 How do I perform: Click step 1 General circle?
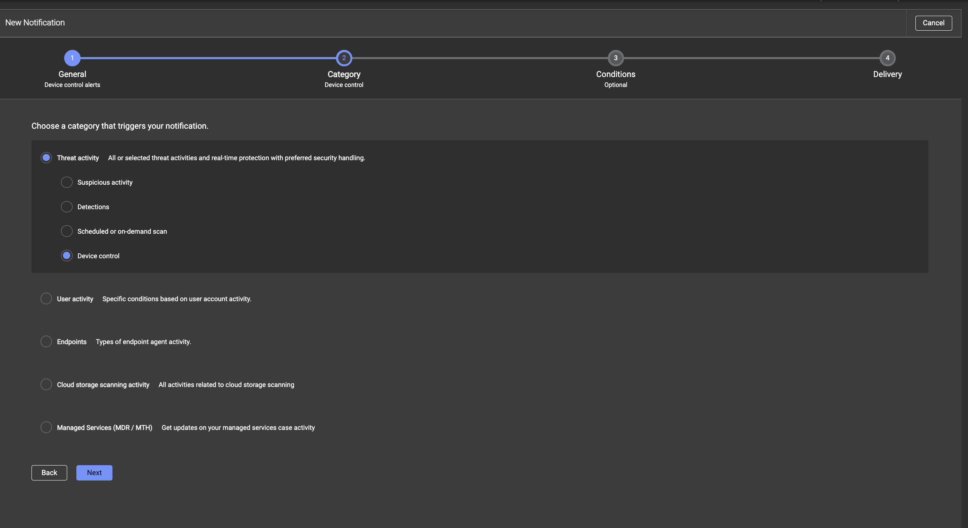tap(72, 58)
